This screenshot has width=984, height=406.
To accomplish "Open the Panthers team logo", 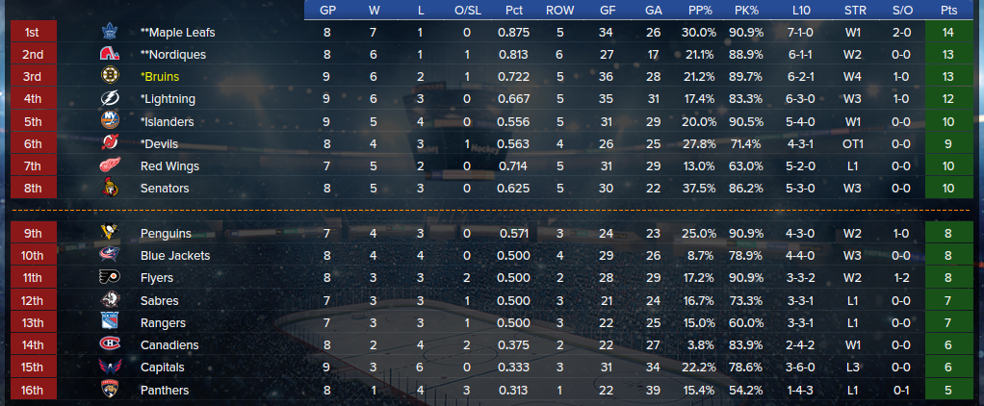I will click(110, 391).
